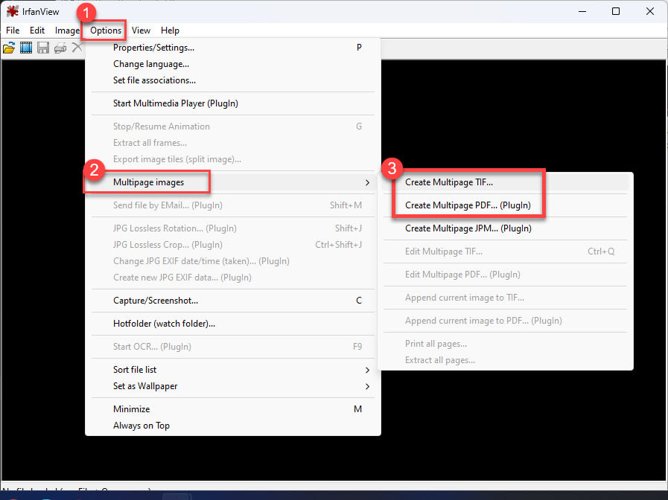
Task: Open the Help menu
Action: coord(170,31)
